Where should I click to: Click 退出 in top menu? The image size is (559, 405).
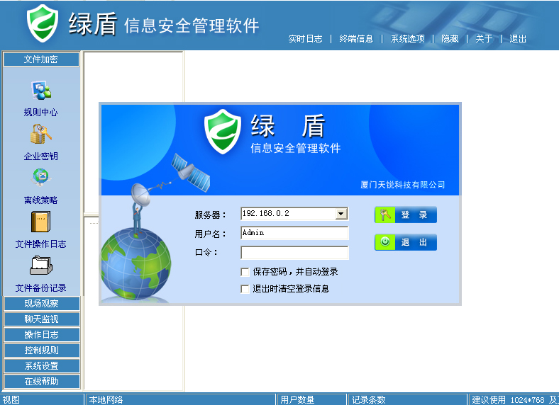click(x=518, y=39)
